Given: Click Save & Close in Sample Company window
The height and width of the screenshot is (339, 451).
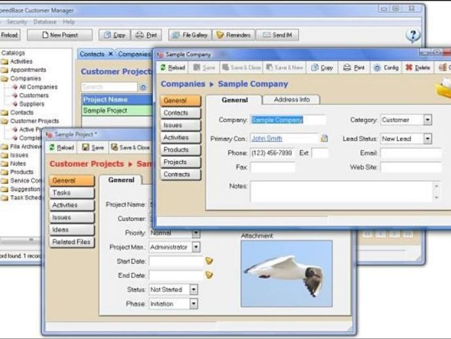Looking at the screenshot, I should tap(242, 67).
